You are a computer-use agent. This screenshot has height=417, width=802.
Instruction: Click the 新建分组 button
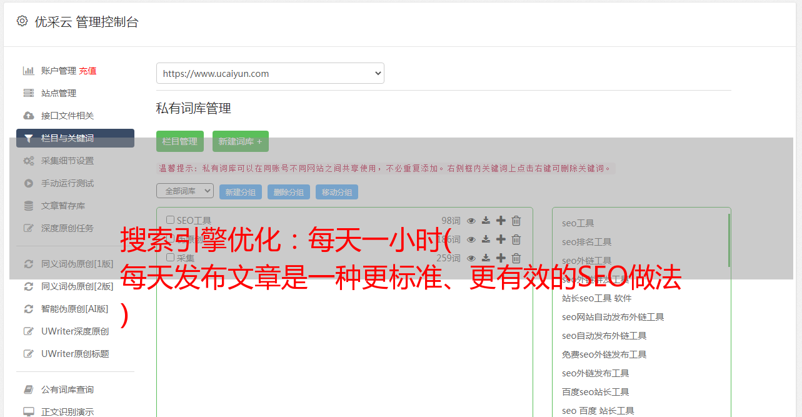tap(241, 192)
